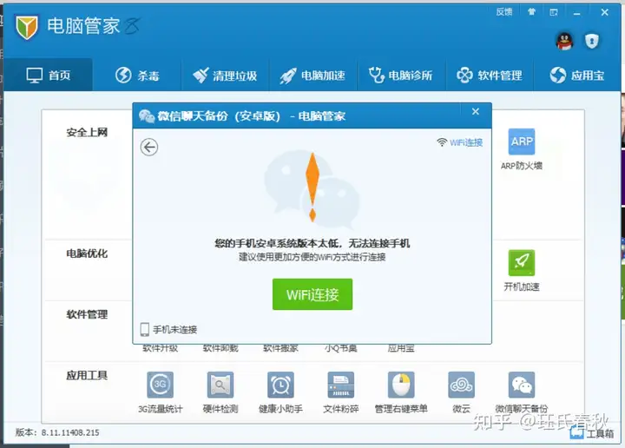Open the 电脑诊所 tab
The width and height of the screenshot is (625, 448).
tap(401, 75)
